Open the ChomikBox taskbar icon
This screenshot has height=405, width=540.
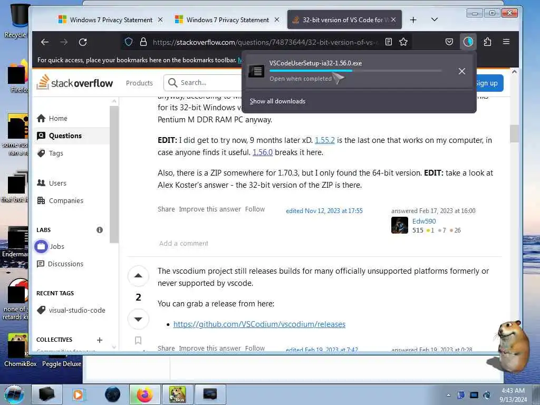pos(177,394)
